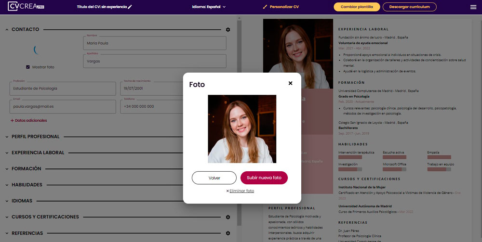Collapse the Contacto section
The width and height of the screenshot is (482, 242).
click(x=7, y=30)
